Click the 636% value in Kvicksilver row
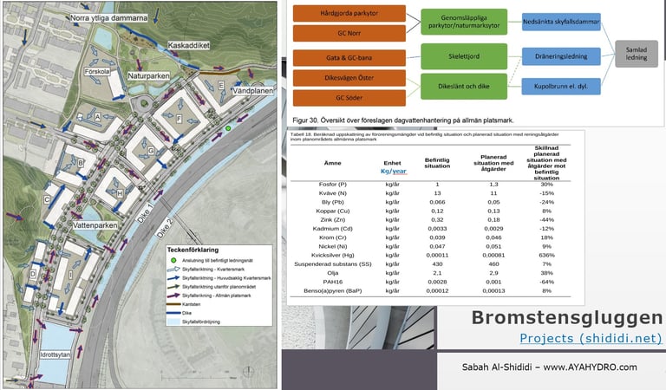Viewport: 666px width, 390px height. 546,256
